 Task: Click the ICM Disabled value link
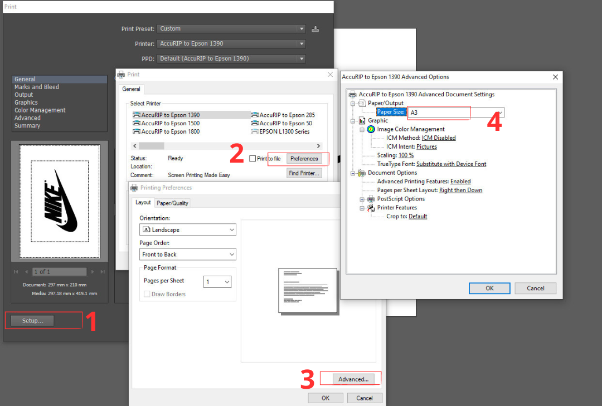click(439, 138)
